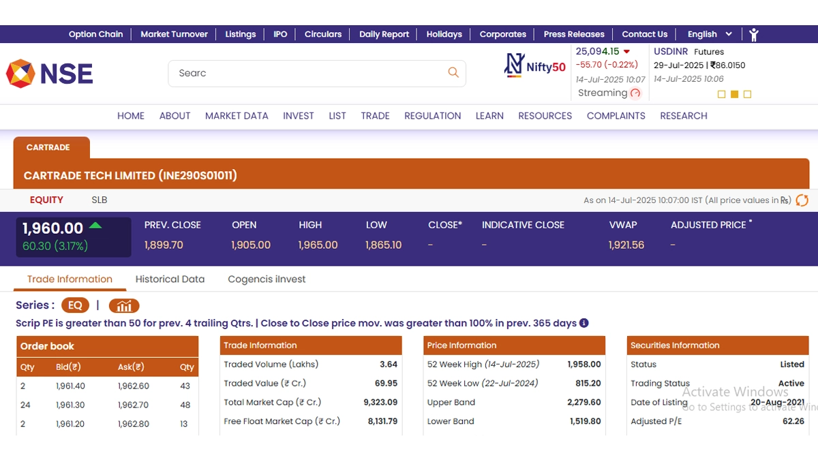Click the NSE logo
Image resolution: width=818 pixels, height=460 pixels.
pos(50,74)
